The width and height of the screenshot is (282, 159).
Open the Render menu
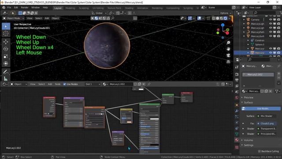[x=25, y=8]
